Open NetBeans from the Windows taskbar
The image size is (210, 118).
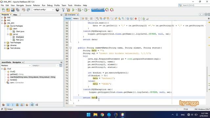[122, 115]
